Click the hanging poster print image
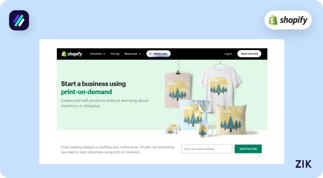Screen dimensions: 323x178 177,90
